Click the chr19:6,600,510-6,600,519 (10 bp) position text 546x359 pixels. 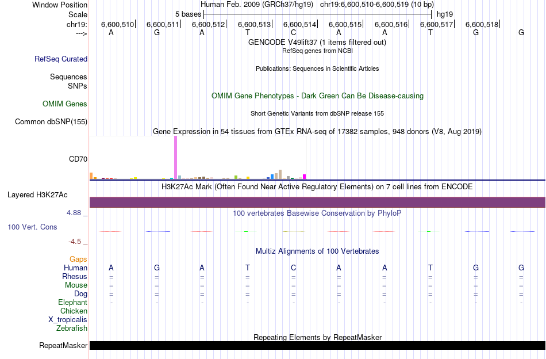point(377,5)
